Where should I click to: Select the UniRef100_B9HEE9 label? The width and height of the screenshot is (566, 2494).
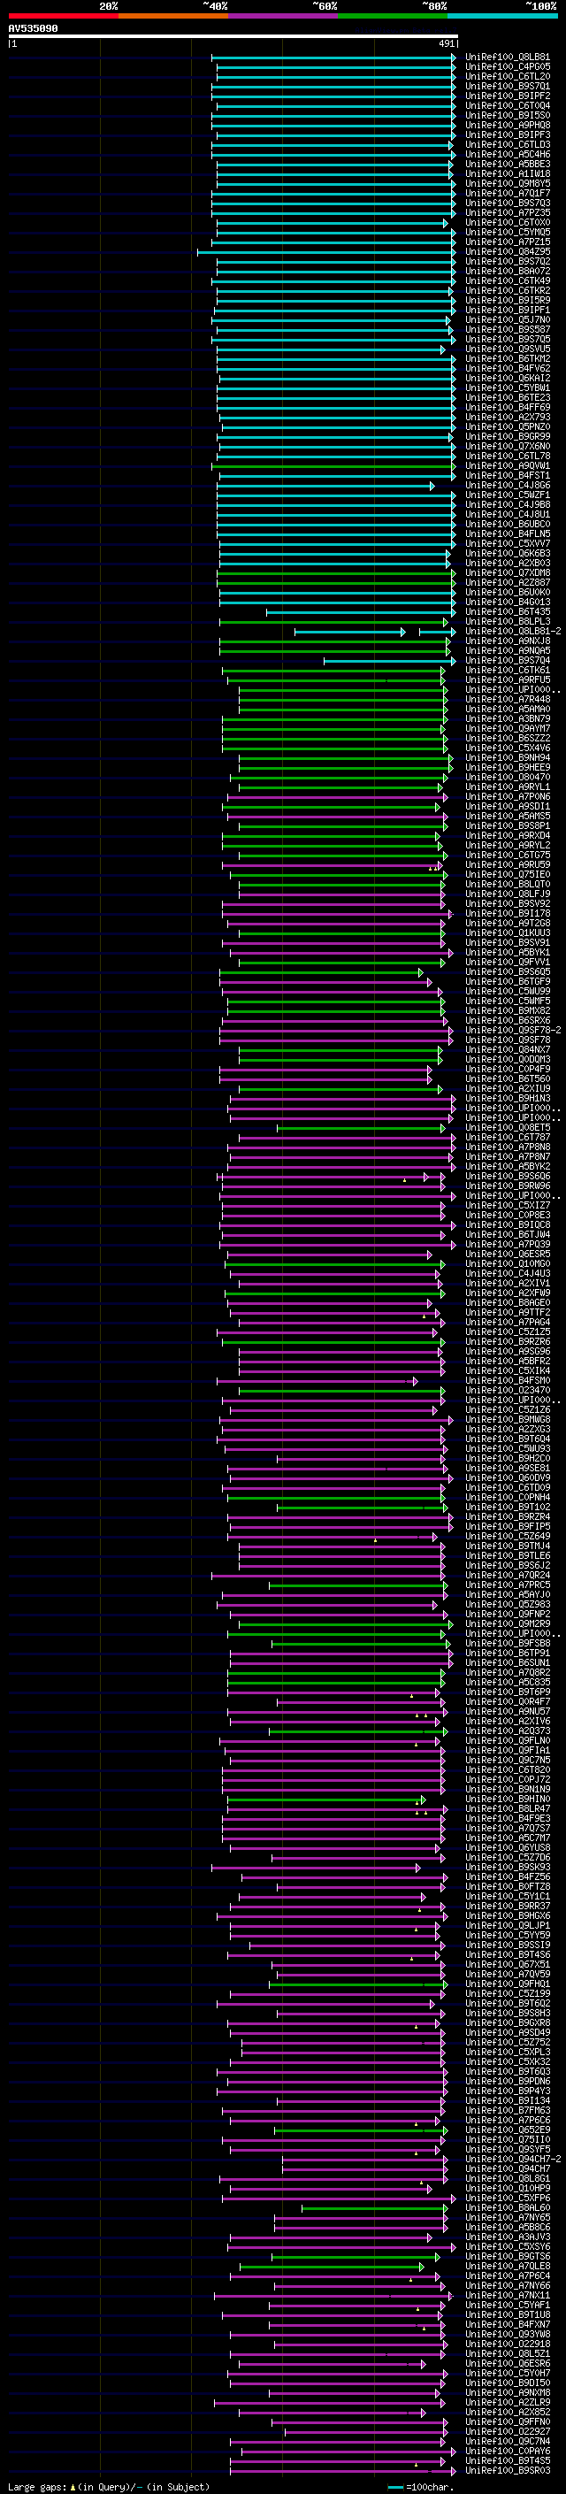[508, 768]
